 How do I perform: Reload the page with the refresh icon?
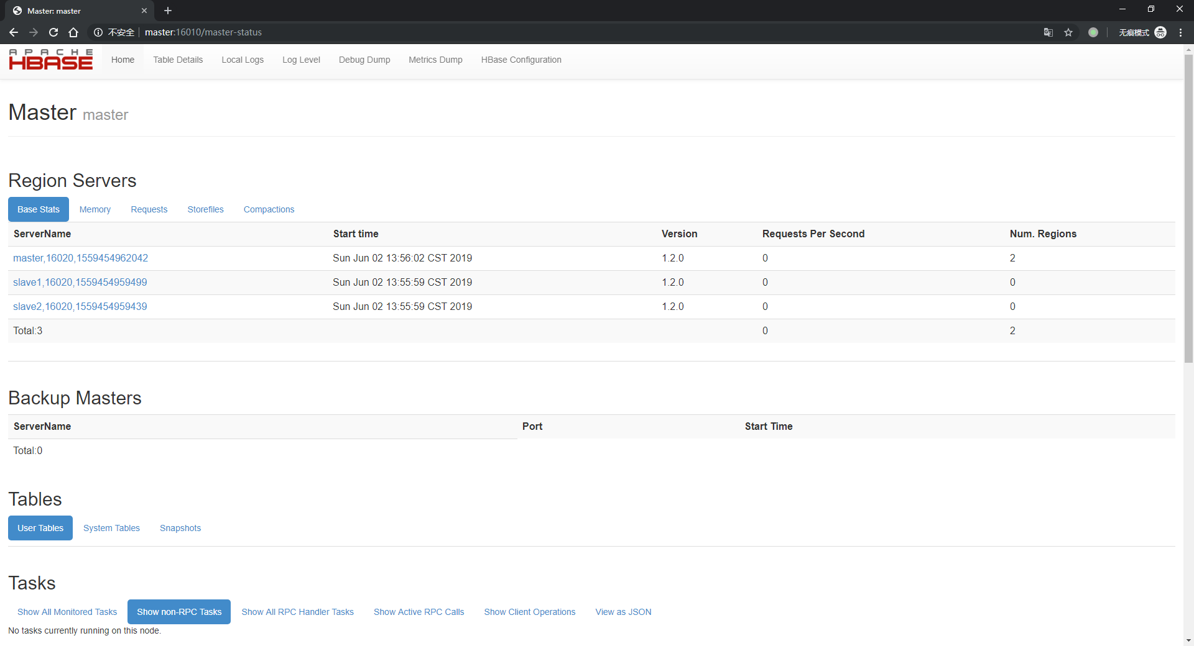pyautogui.click(x=53, y=32)
